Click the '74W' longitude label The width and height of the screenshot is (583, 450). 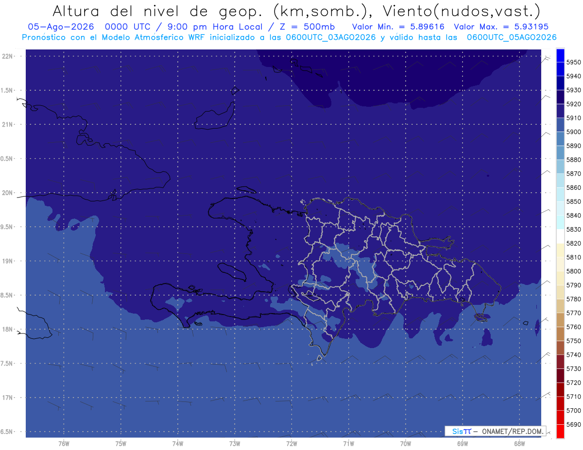178,443
